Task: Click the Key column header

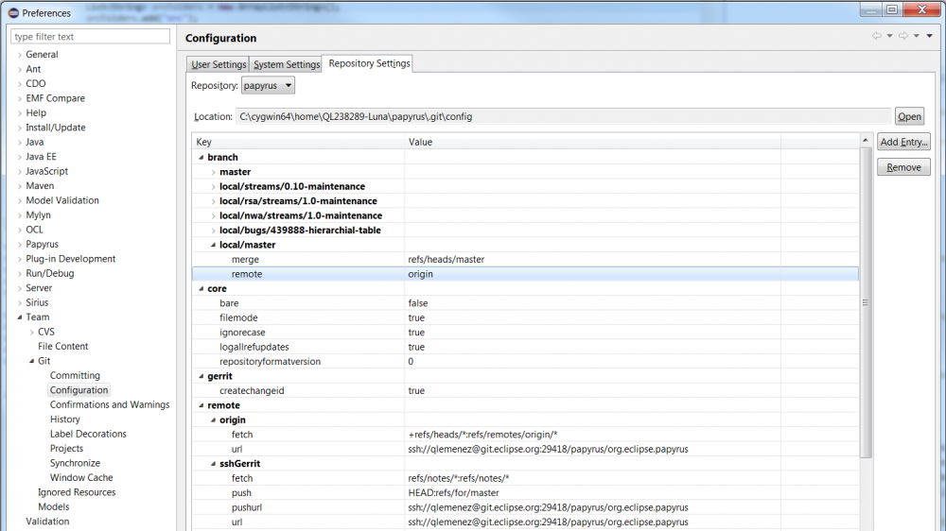Action: [298, 142]
